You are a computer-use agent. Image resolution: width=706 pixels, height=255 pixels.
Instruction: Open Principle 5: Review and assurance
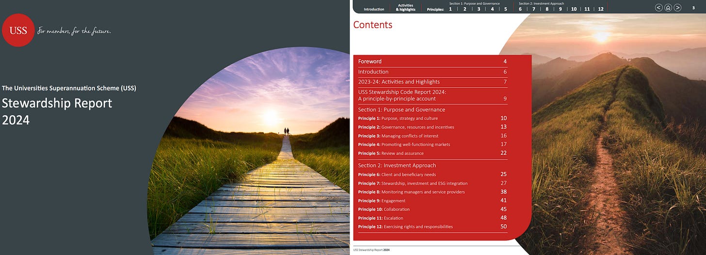coord(433,153)
